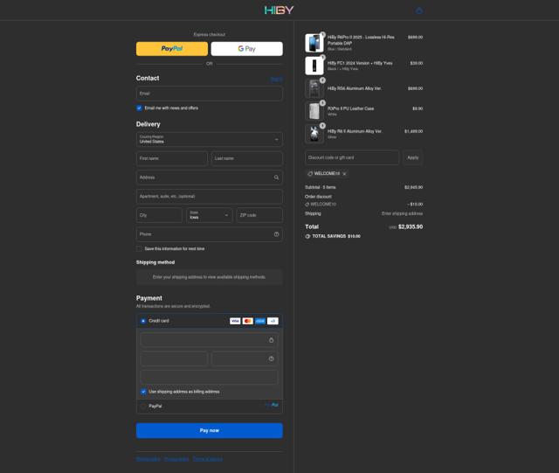
Task: Focus the card number field with lock
Action: (x=210, y=340)
